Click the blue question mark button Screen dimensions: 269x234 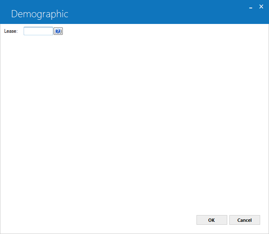58,31
